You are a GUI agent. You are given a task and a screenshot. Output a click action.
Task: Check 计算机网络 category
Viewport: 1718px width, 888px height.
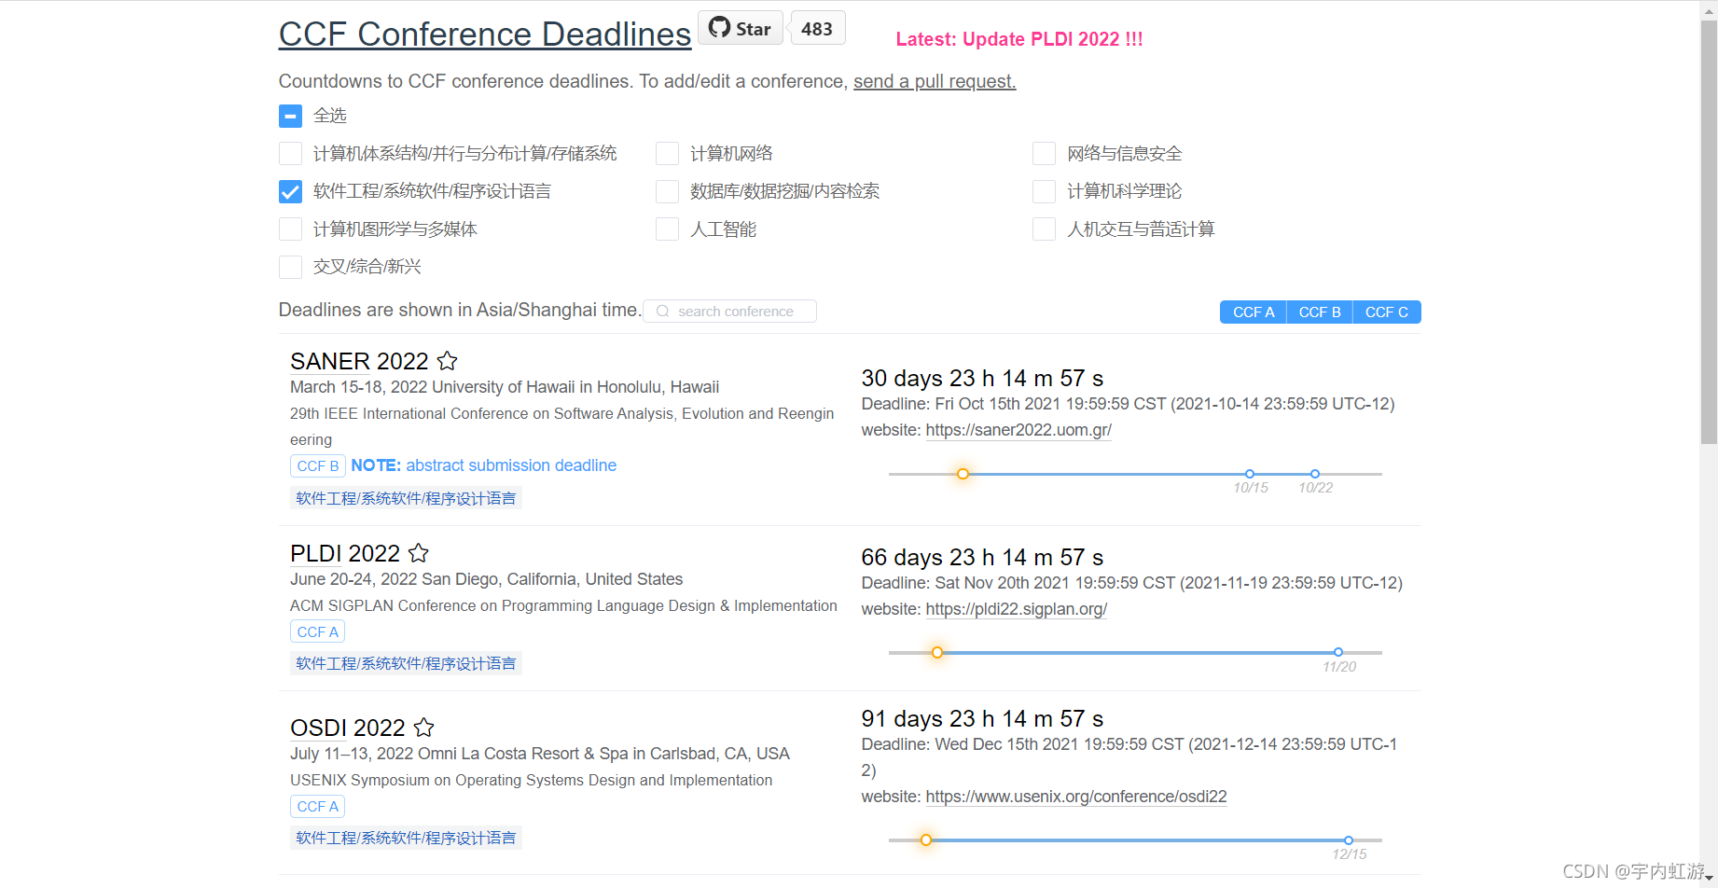(667, 153)
